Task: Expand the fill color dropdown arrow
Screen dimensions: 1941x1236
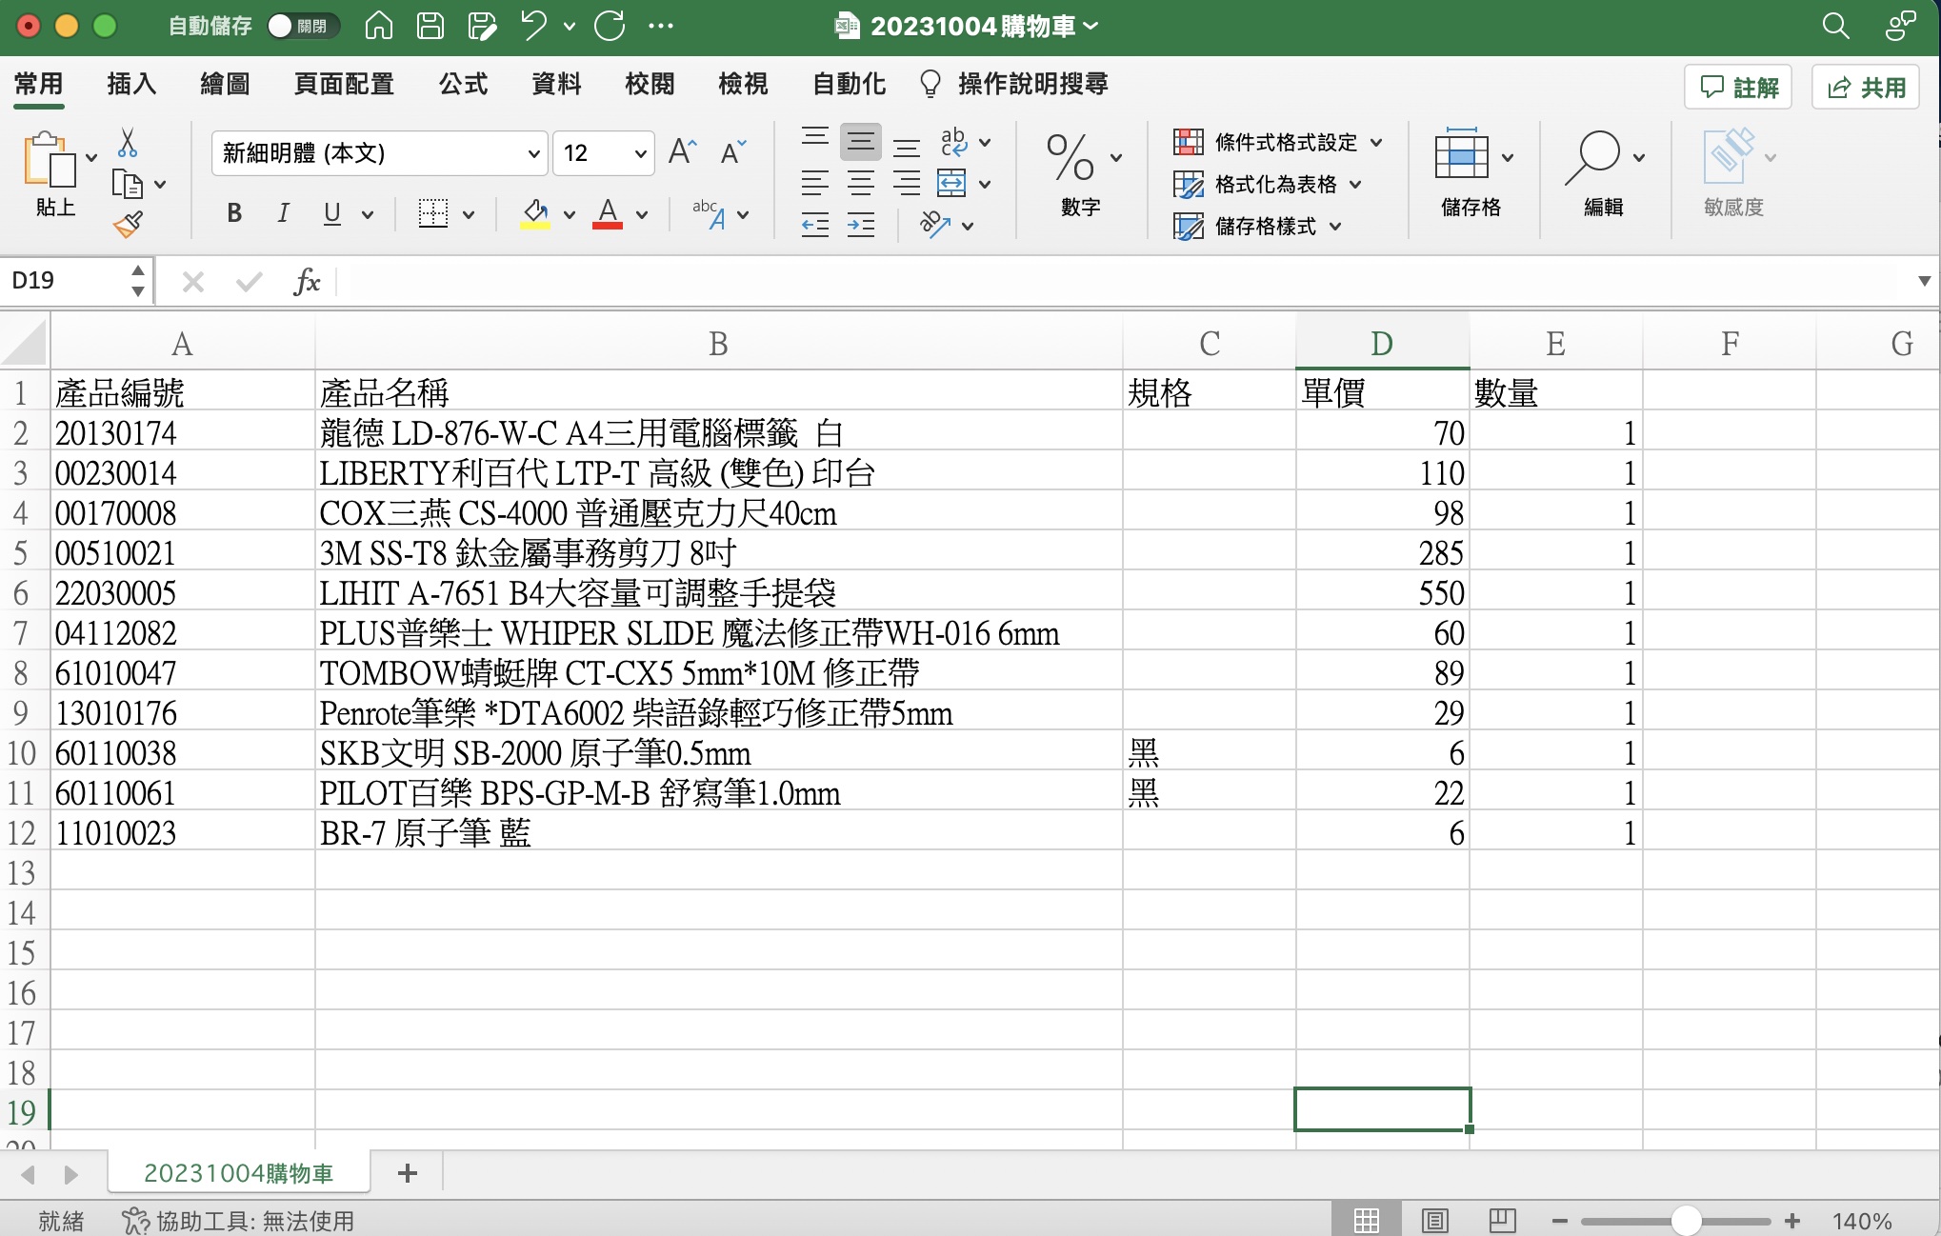Action: pos(570,215)
